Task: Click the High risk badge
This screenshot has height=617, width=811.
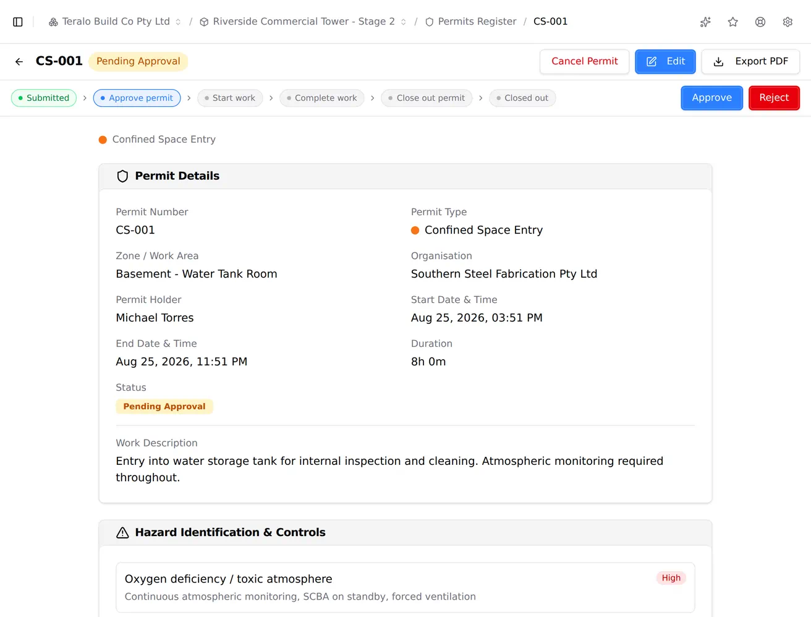Action: coord(671,578)
